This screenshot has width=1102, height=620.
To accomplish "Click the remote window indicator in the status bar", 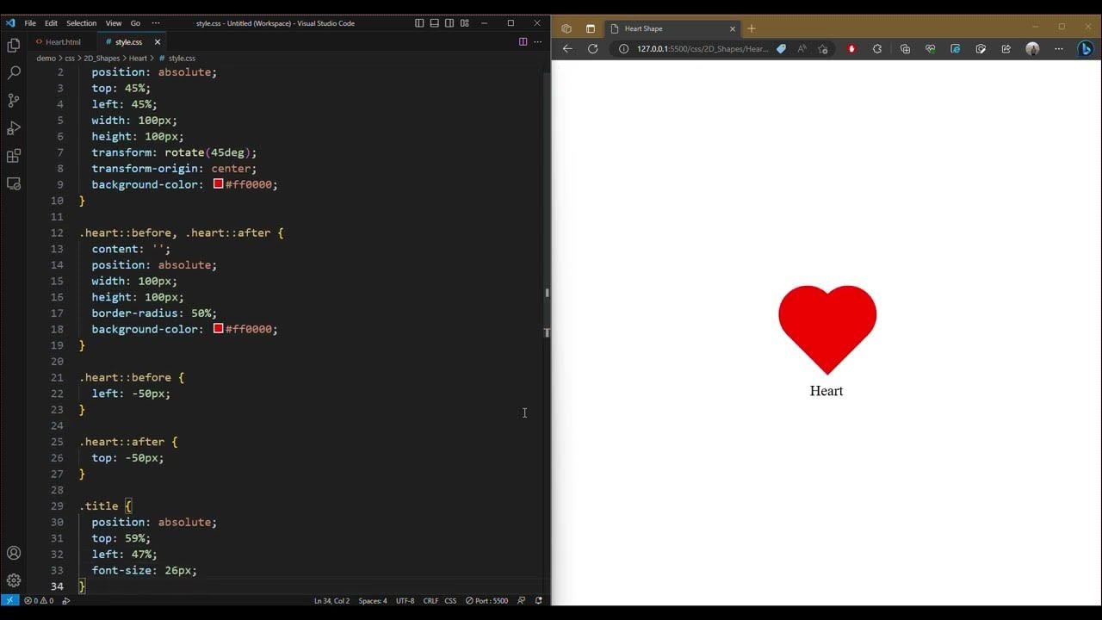I will pos(9,600).
